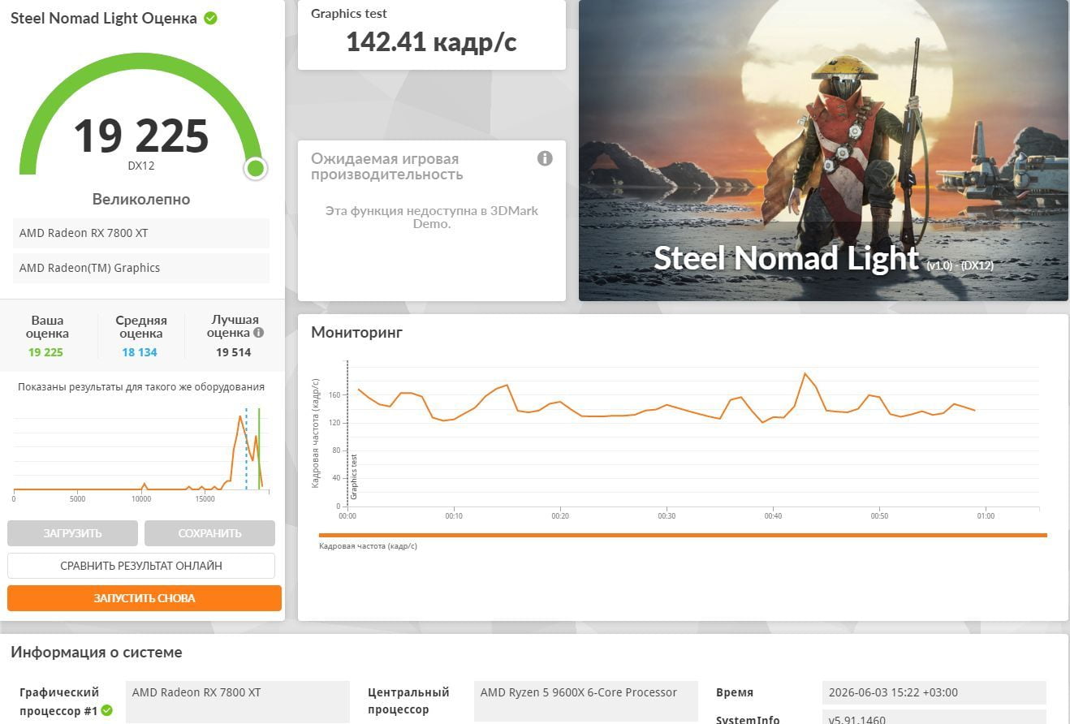
Task: Click the orange Кадровая частота legend bar
Action: 683,535
